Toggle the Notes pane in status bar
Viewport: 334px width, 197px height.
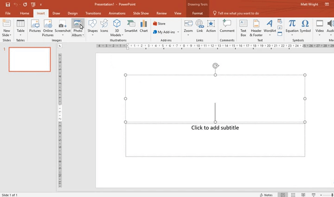[x=266, y=195]
